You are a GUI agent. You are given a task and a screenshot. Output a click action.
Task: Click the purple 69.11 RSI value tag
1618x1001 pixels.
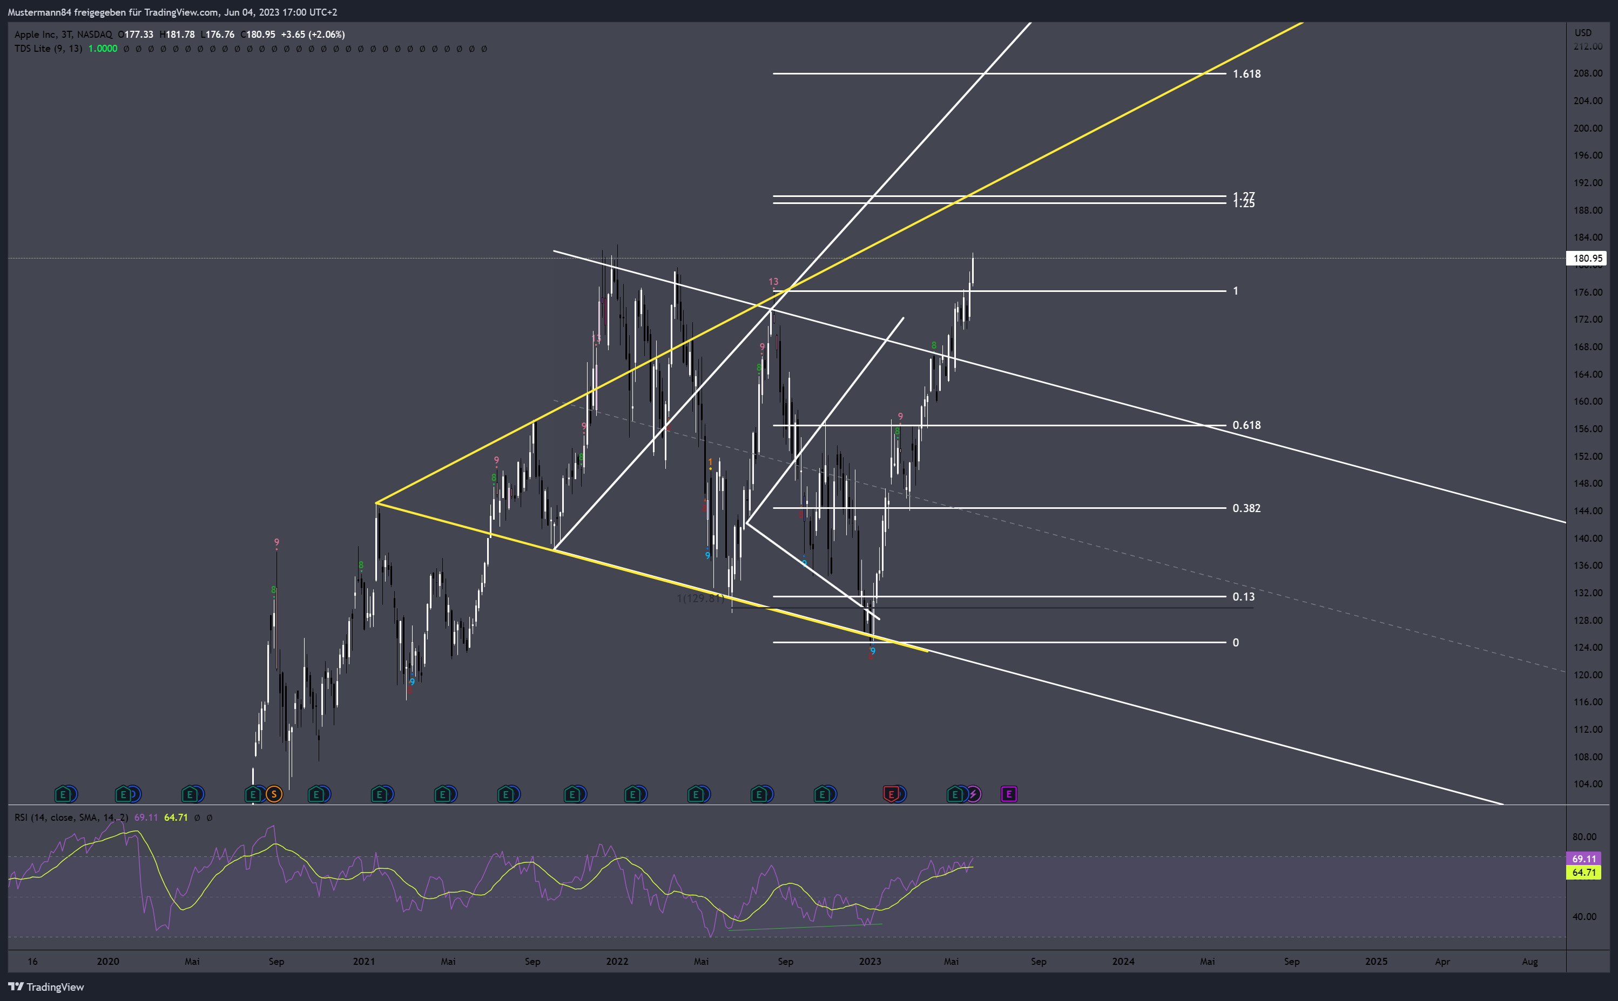1583,859
